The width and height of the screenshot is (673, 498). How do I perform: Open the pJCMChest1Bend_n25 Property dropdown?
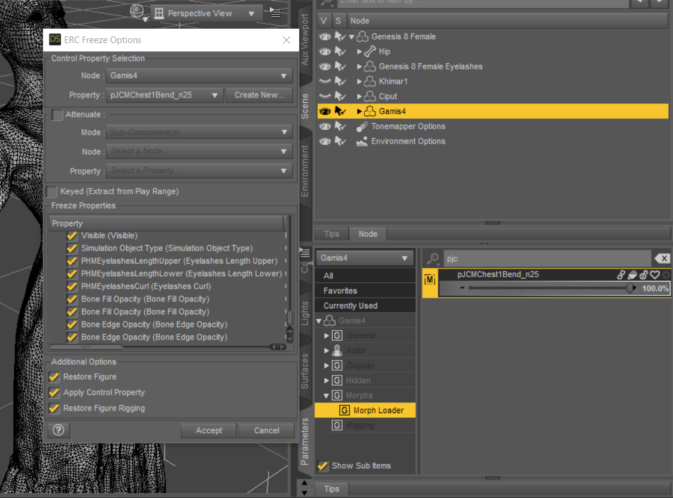165,95
